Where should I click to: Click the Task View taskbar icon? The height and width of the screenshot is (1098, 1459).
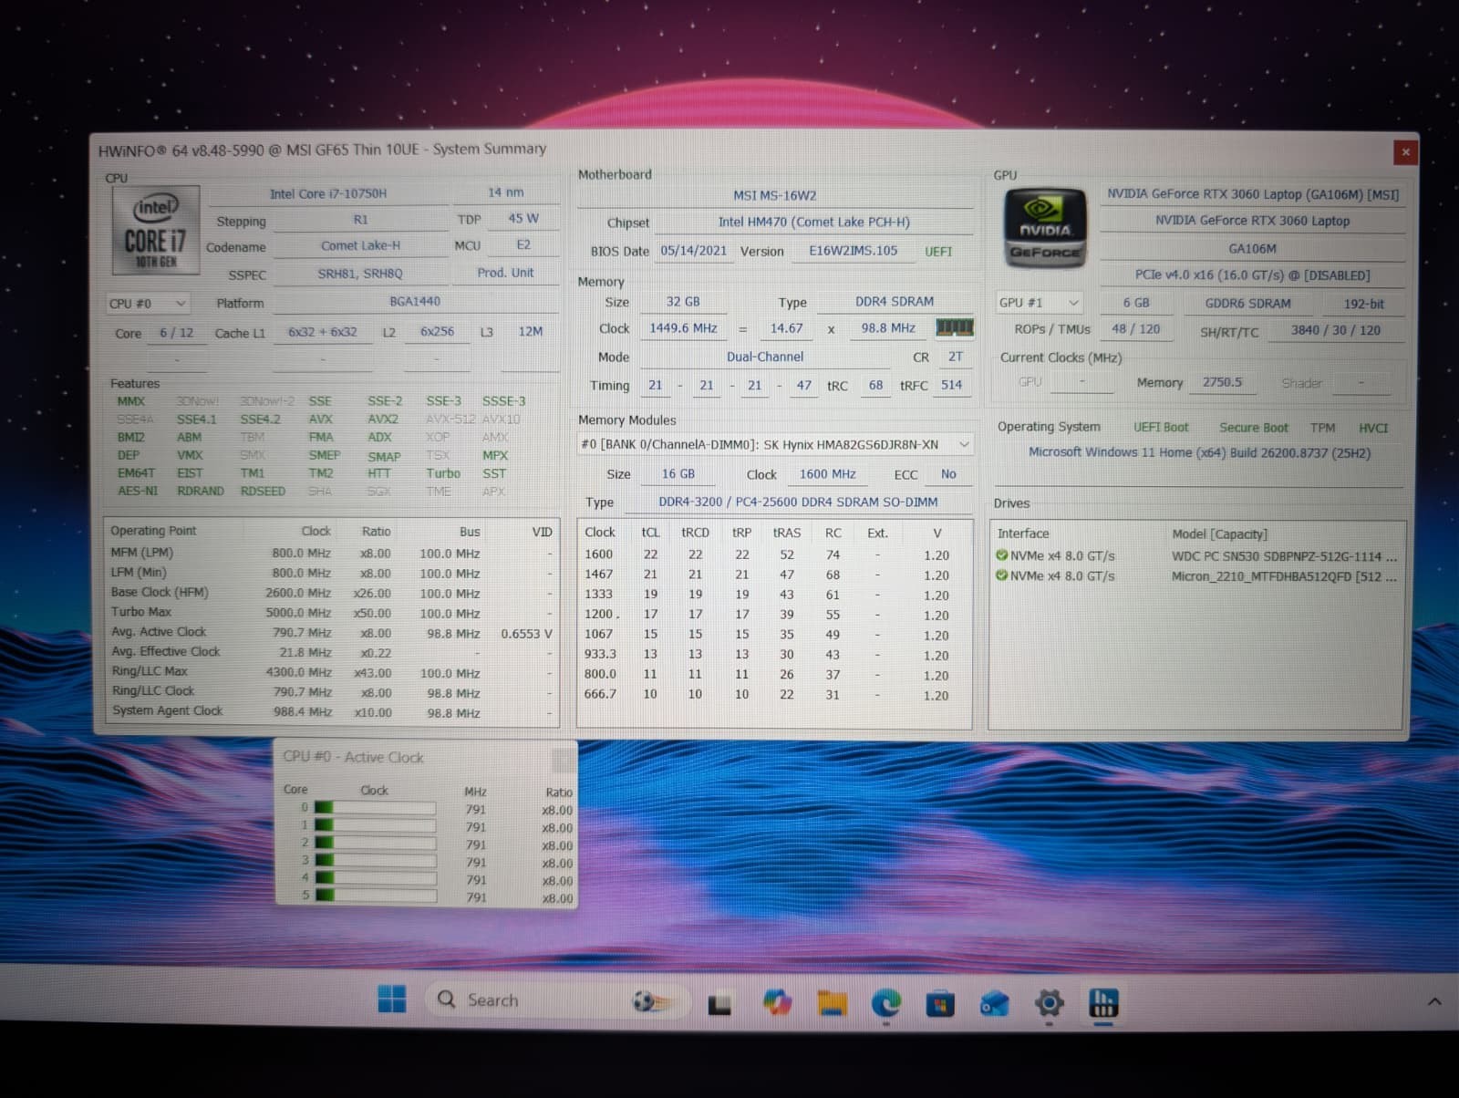(720, 1004)
